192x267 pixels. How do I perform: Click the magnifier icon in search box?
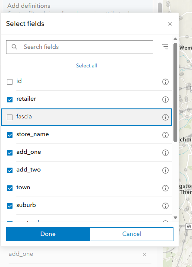15,47
